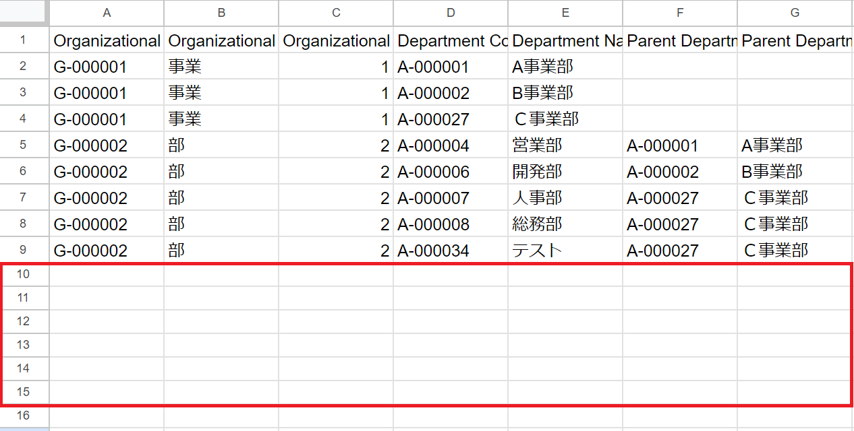This screenshot has height=431, width=854.
Task: Click the Department Name header cell E1
Action: [565, 40]
